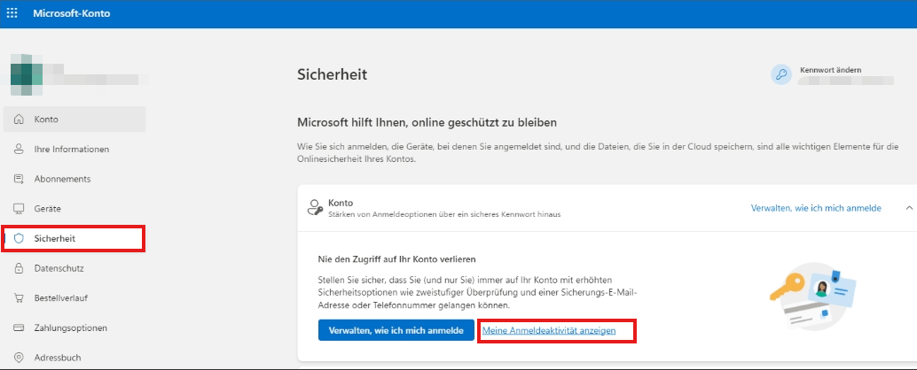Click the credit card icon for Zahlungsoptionen
This screenshot has width=917, height=370.
19,328
